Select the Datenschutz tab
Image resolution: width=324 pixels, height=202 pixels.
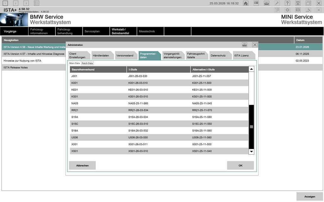(219, 56)
